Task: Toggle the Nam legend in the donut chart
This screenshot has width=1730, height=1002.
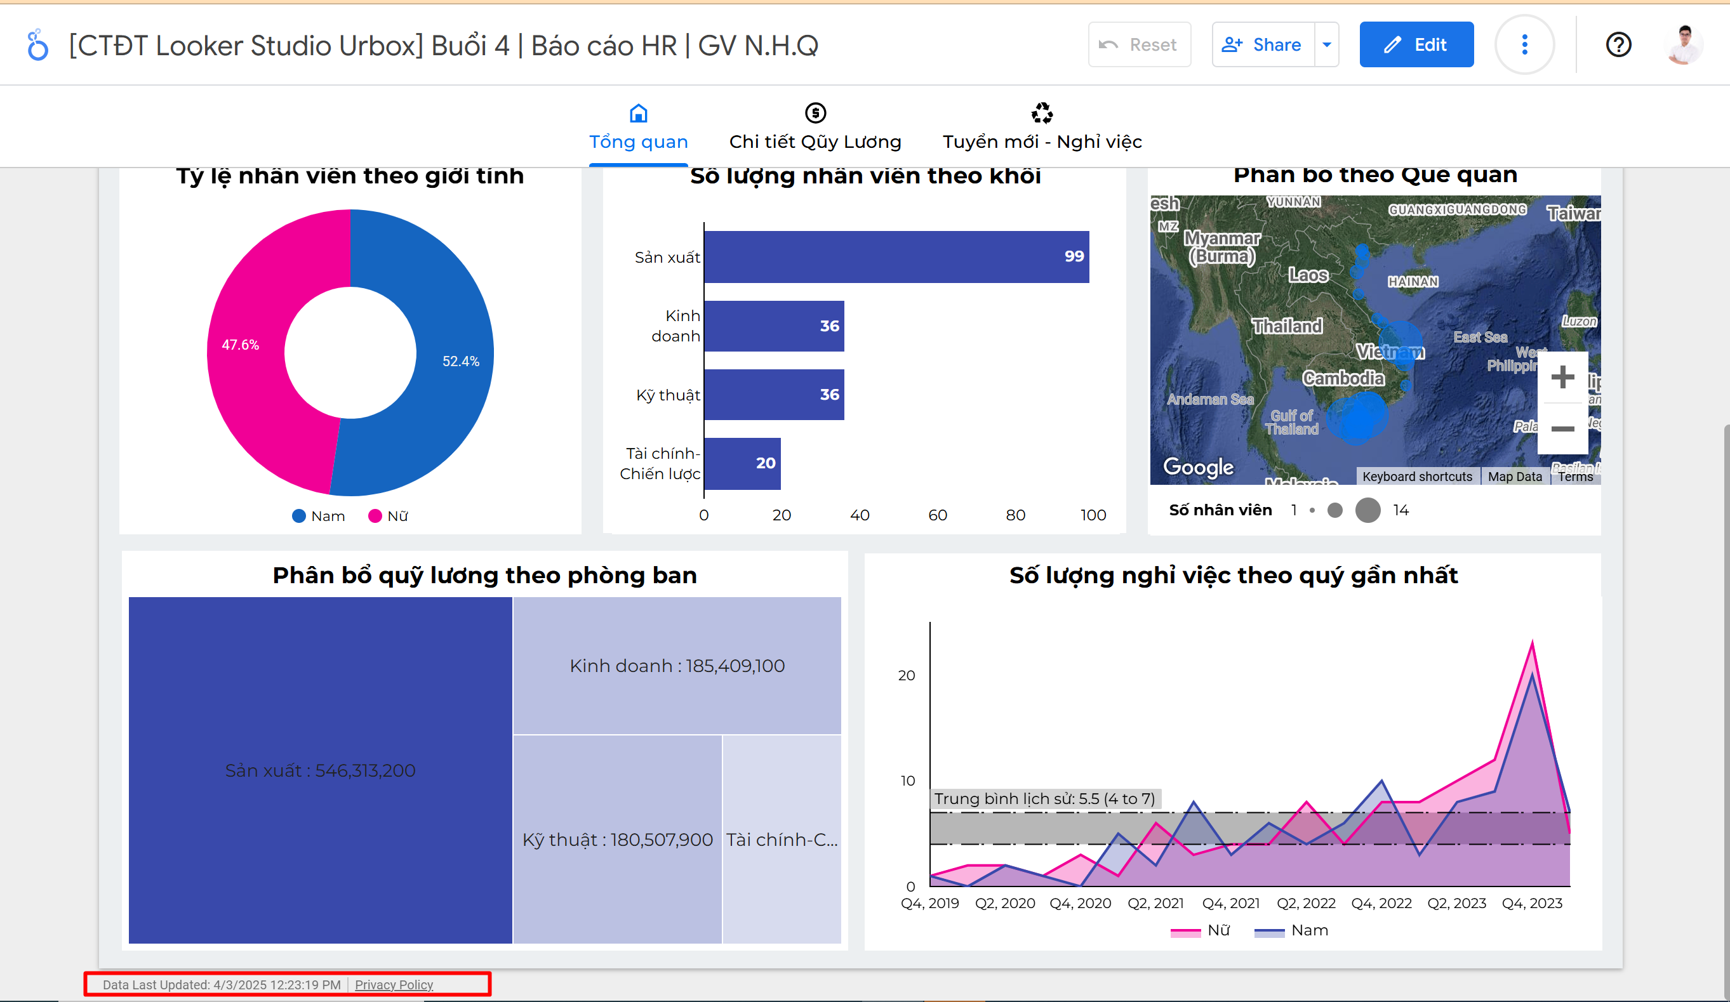Action: (x=319, y=516)
